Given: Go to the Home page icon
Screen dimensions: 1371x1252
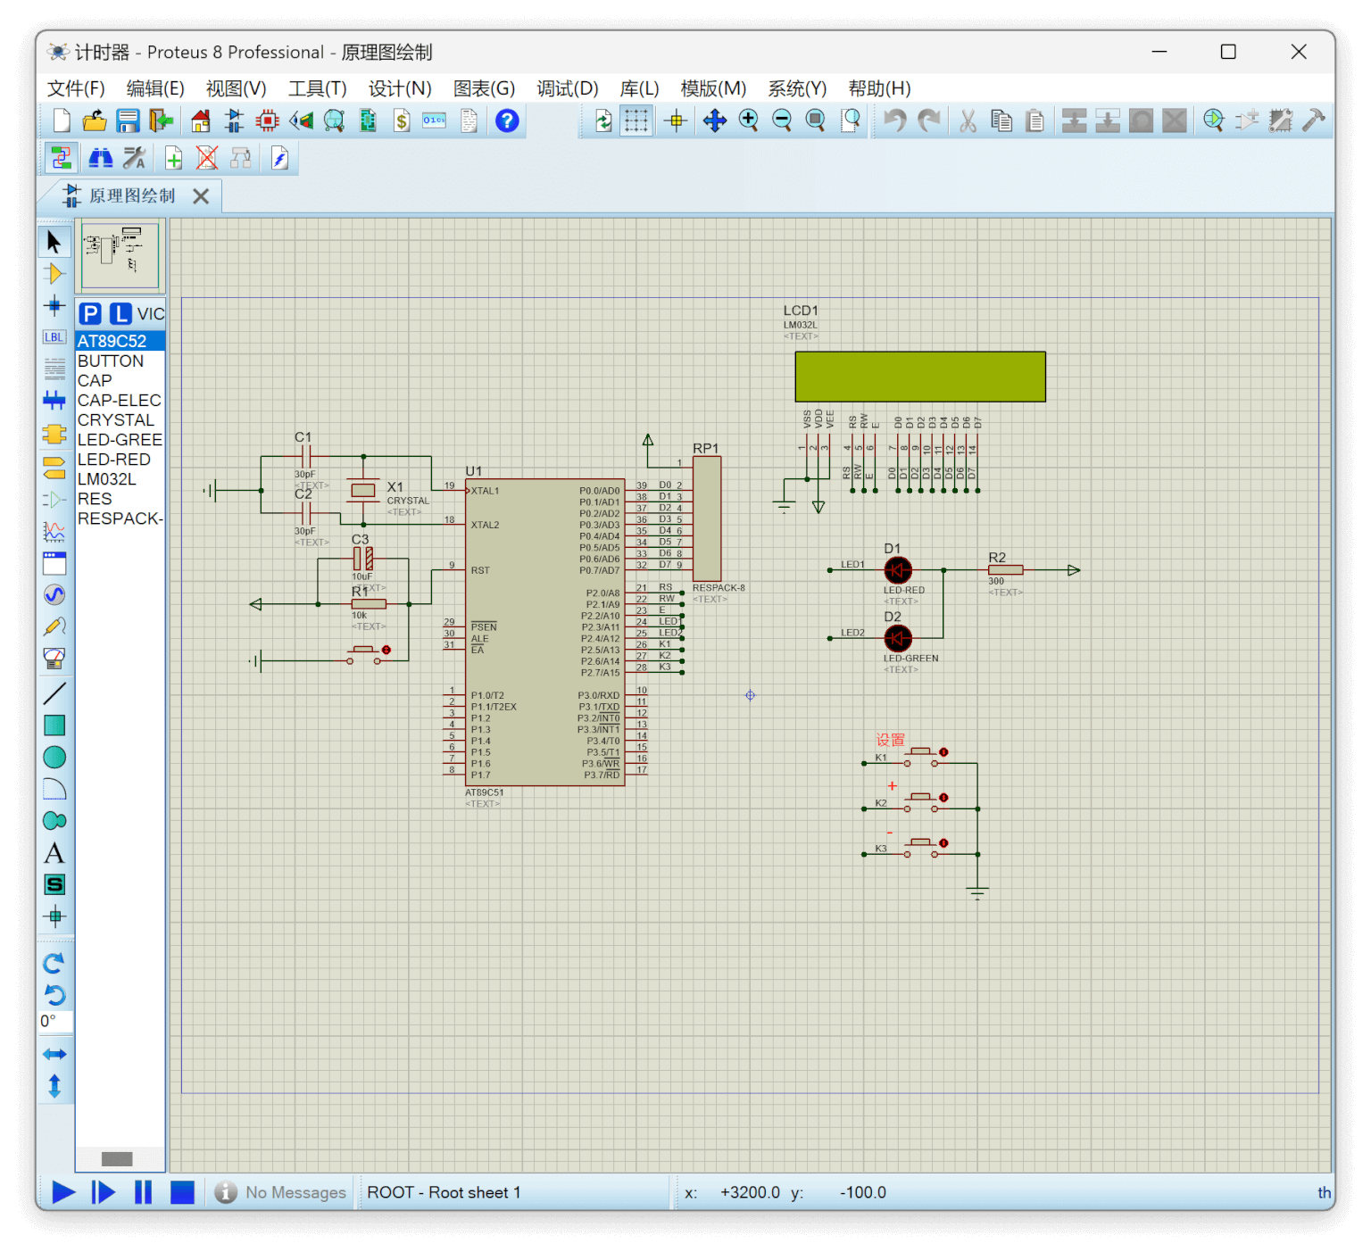Looking at the screenshot, I should point(201,120).
